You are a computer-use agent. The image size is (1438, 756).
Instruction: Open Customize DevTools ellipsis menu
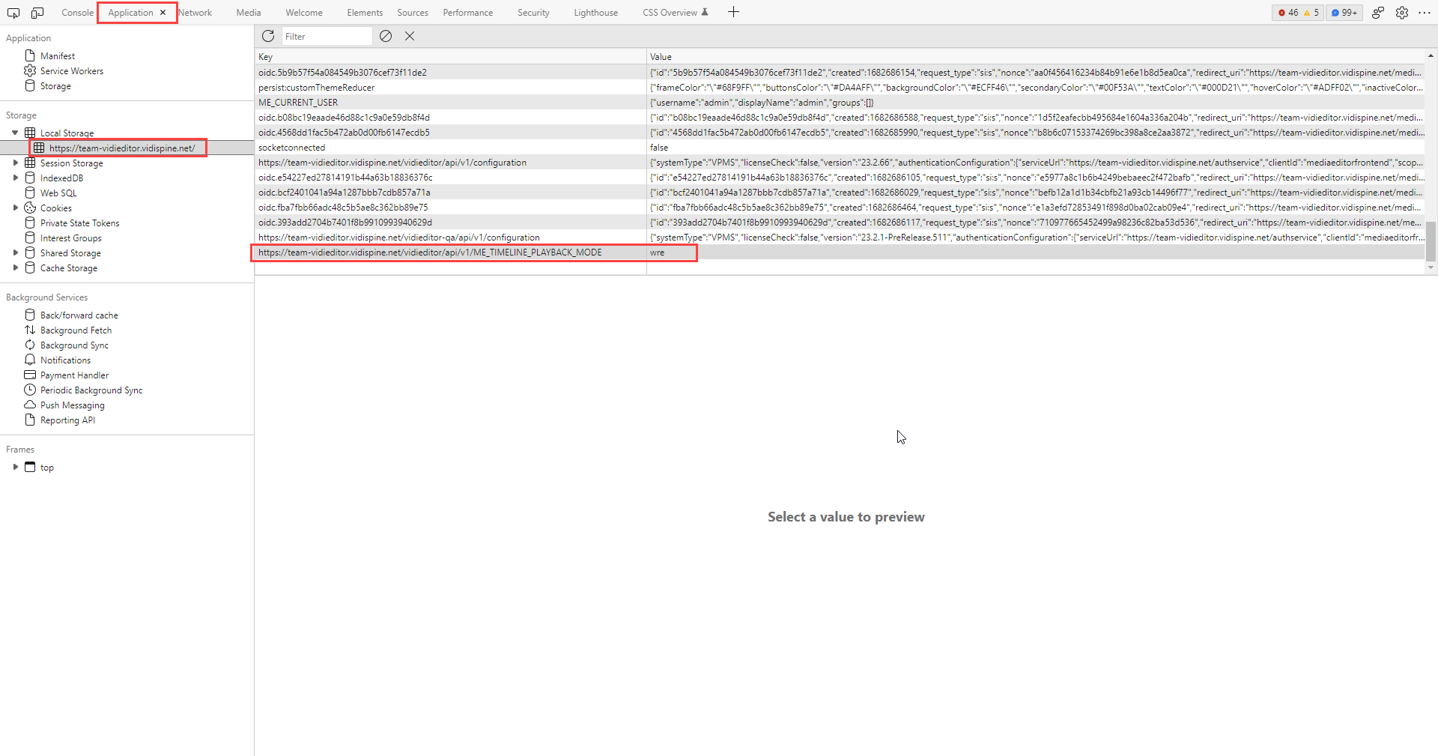[1425, 13]
